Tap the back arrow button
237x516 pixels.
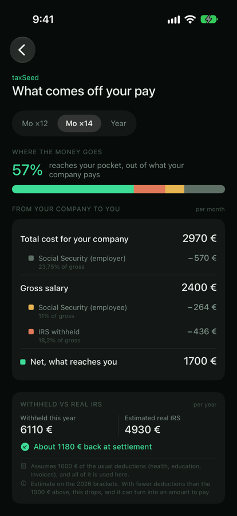pos(22,50)
